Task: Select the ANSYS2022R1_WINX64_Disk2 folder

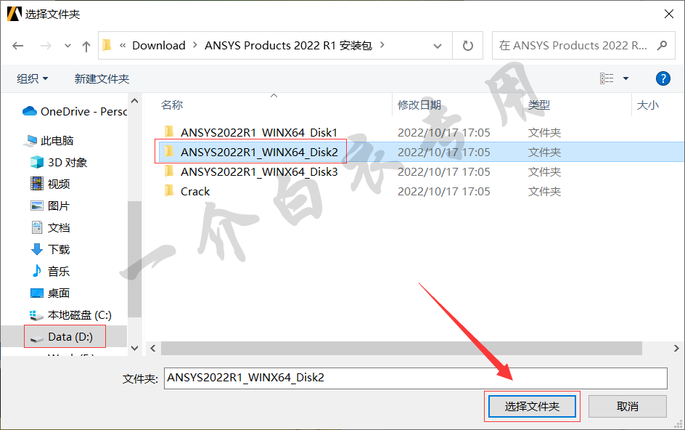Action: (x=259, y=153)
